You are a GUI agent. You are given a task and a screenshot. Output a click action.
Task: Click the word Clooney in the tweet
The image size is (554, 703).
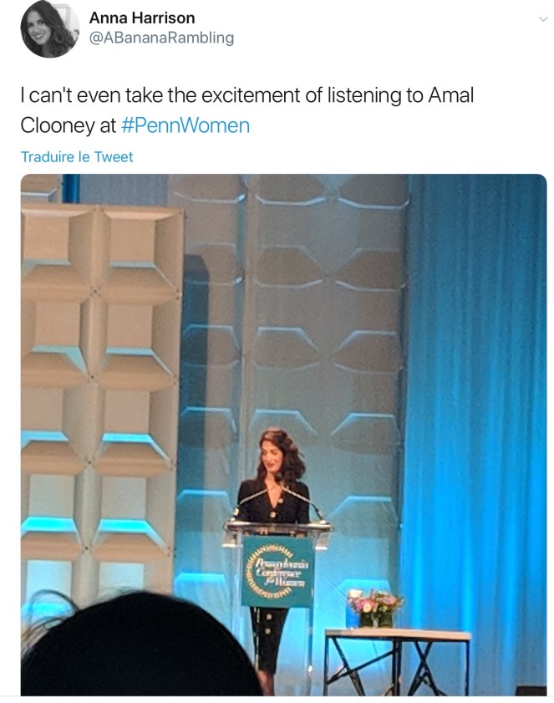(58, 125)
